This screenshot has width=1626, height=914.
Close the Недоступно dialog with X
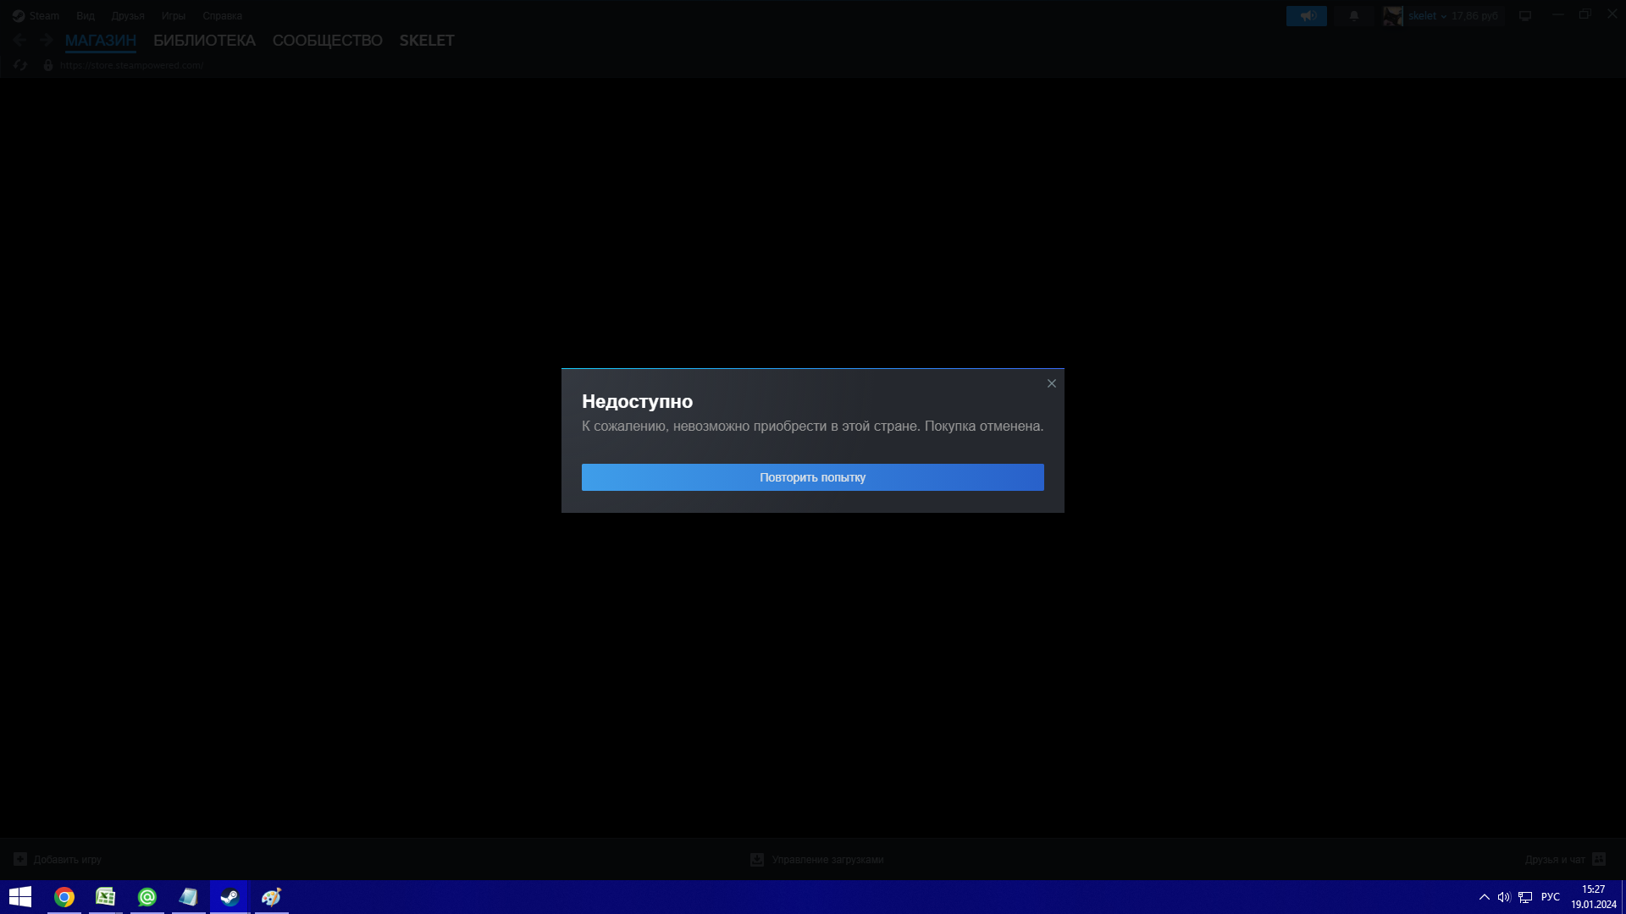1051,383
